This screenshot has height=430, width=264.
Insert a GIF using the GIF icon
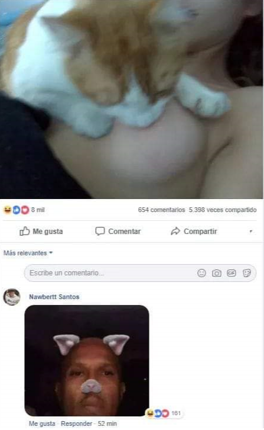pos(232,273)
